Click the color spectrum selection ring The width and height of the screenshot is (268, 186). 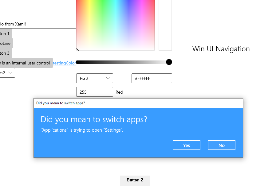pos(77,50)
